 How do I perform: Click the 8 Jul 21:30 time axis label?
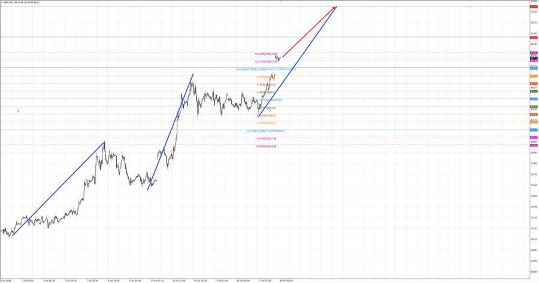click(x=113, y=281)
